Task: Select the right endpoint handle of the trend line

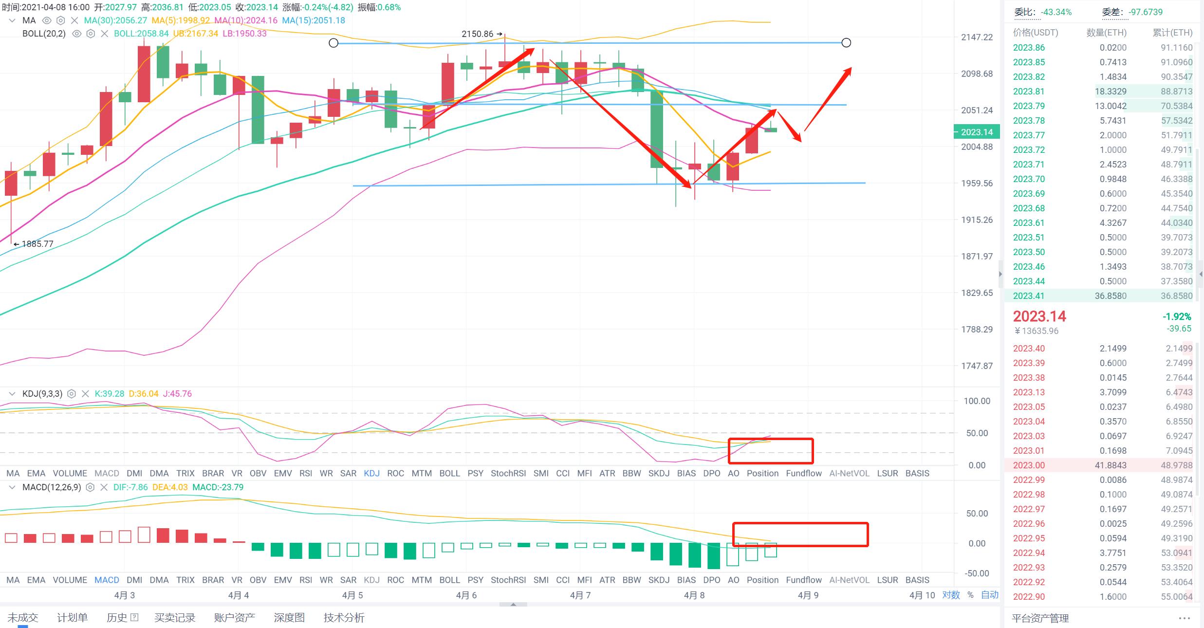Action: pos(846,43)
